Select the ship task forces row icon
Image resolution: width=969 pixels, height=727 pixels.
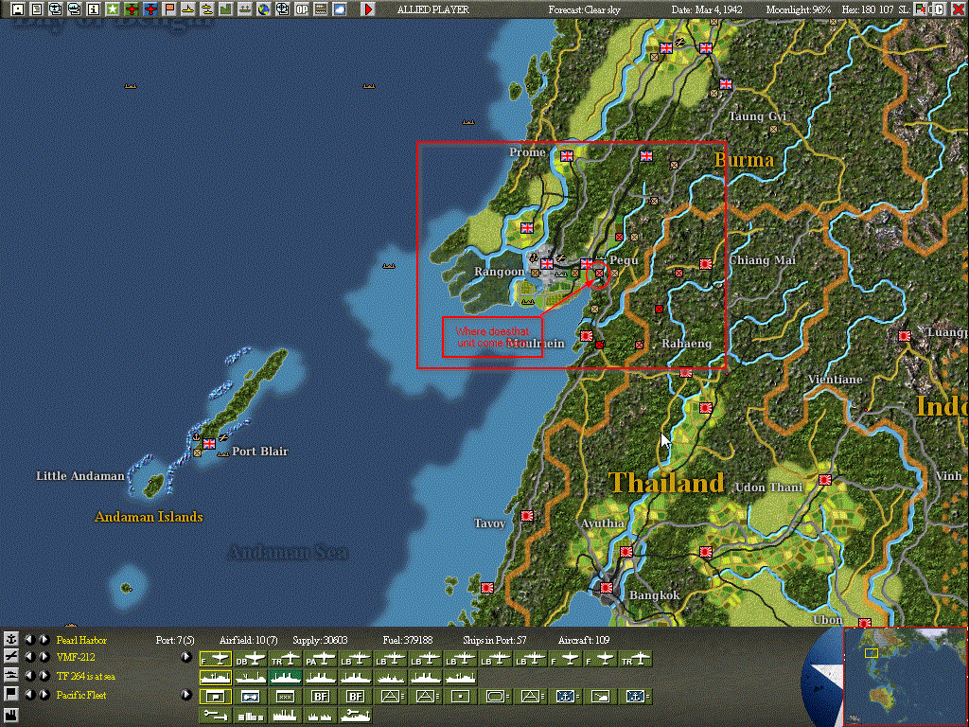point(11,676)
